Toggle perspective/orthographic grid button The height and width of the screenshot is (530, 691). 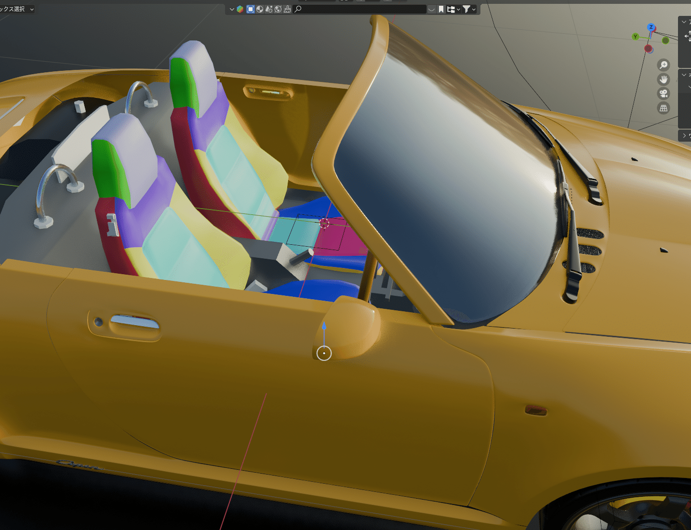[x=664, y=108]
